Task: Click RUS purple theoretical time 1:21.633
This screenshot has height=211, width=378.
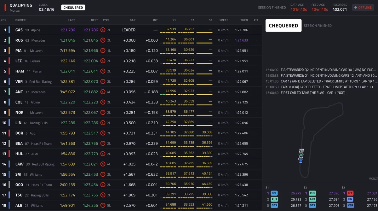Action: 241,40
